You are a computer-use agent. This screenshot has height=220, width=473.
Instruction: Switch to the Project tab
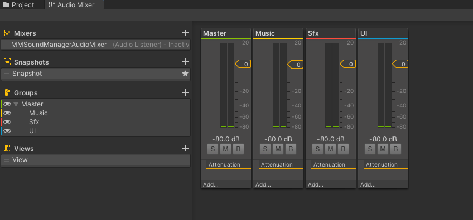pyautogui.click(x=18, y=5)
